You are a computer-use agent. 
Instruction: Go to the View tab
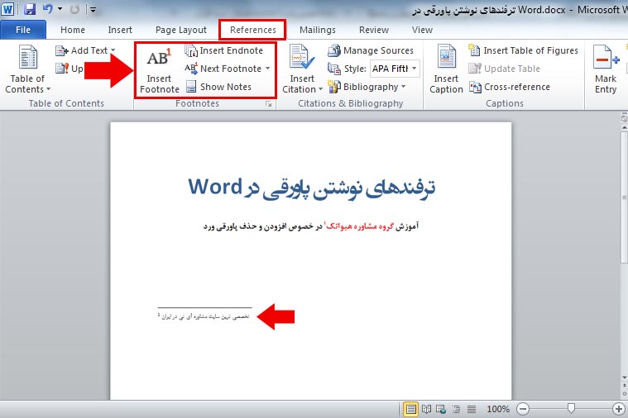pyautogui.click(x=422, y=30)
